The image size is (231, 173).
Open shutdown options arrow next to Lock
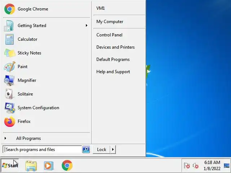tap(113, 150)
